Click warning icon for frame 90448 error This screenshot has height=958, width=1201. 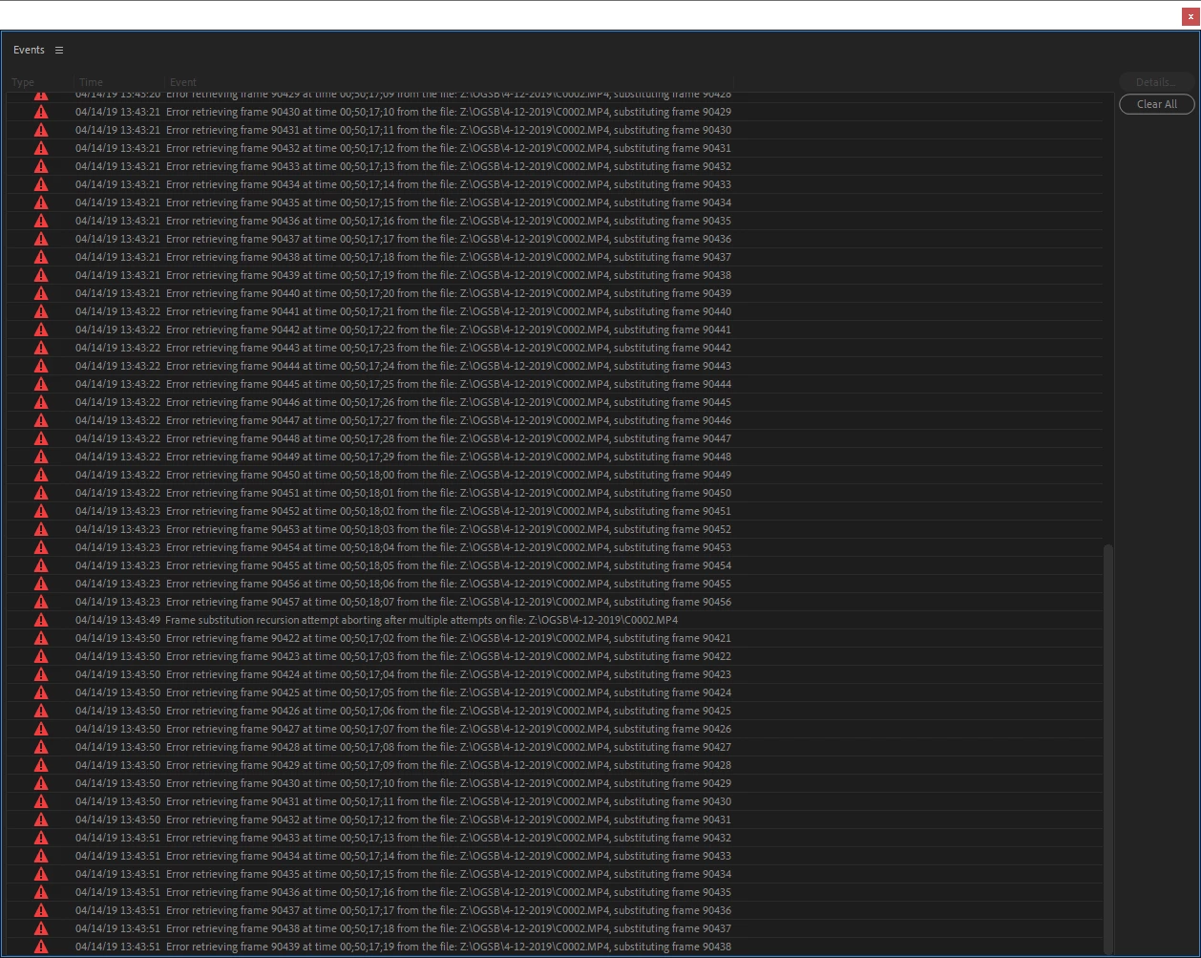click(41, 438)
